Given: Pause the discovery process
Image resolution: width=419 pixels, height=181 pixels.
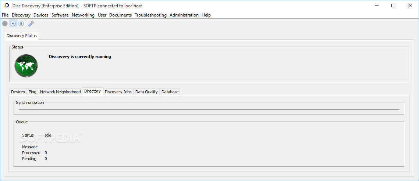Looking at the screenshot, I should pyautogui.click(x=21, y=23).
